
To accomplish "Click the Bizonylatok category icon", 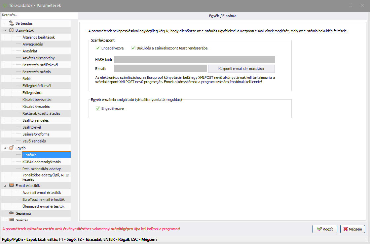I will click(x=12, y=30).
